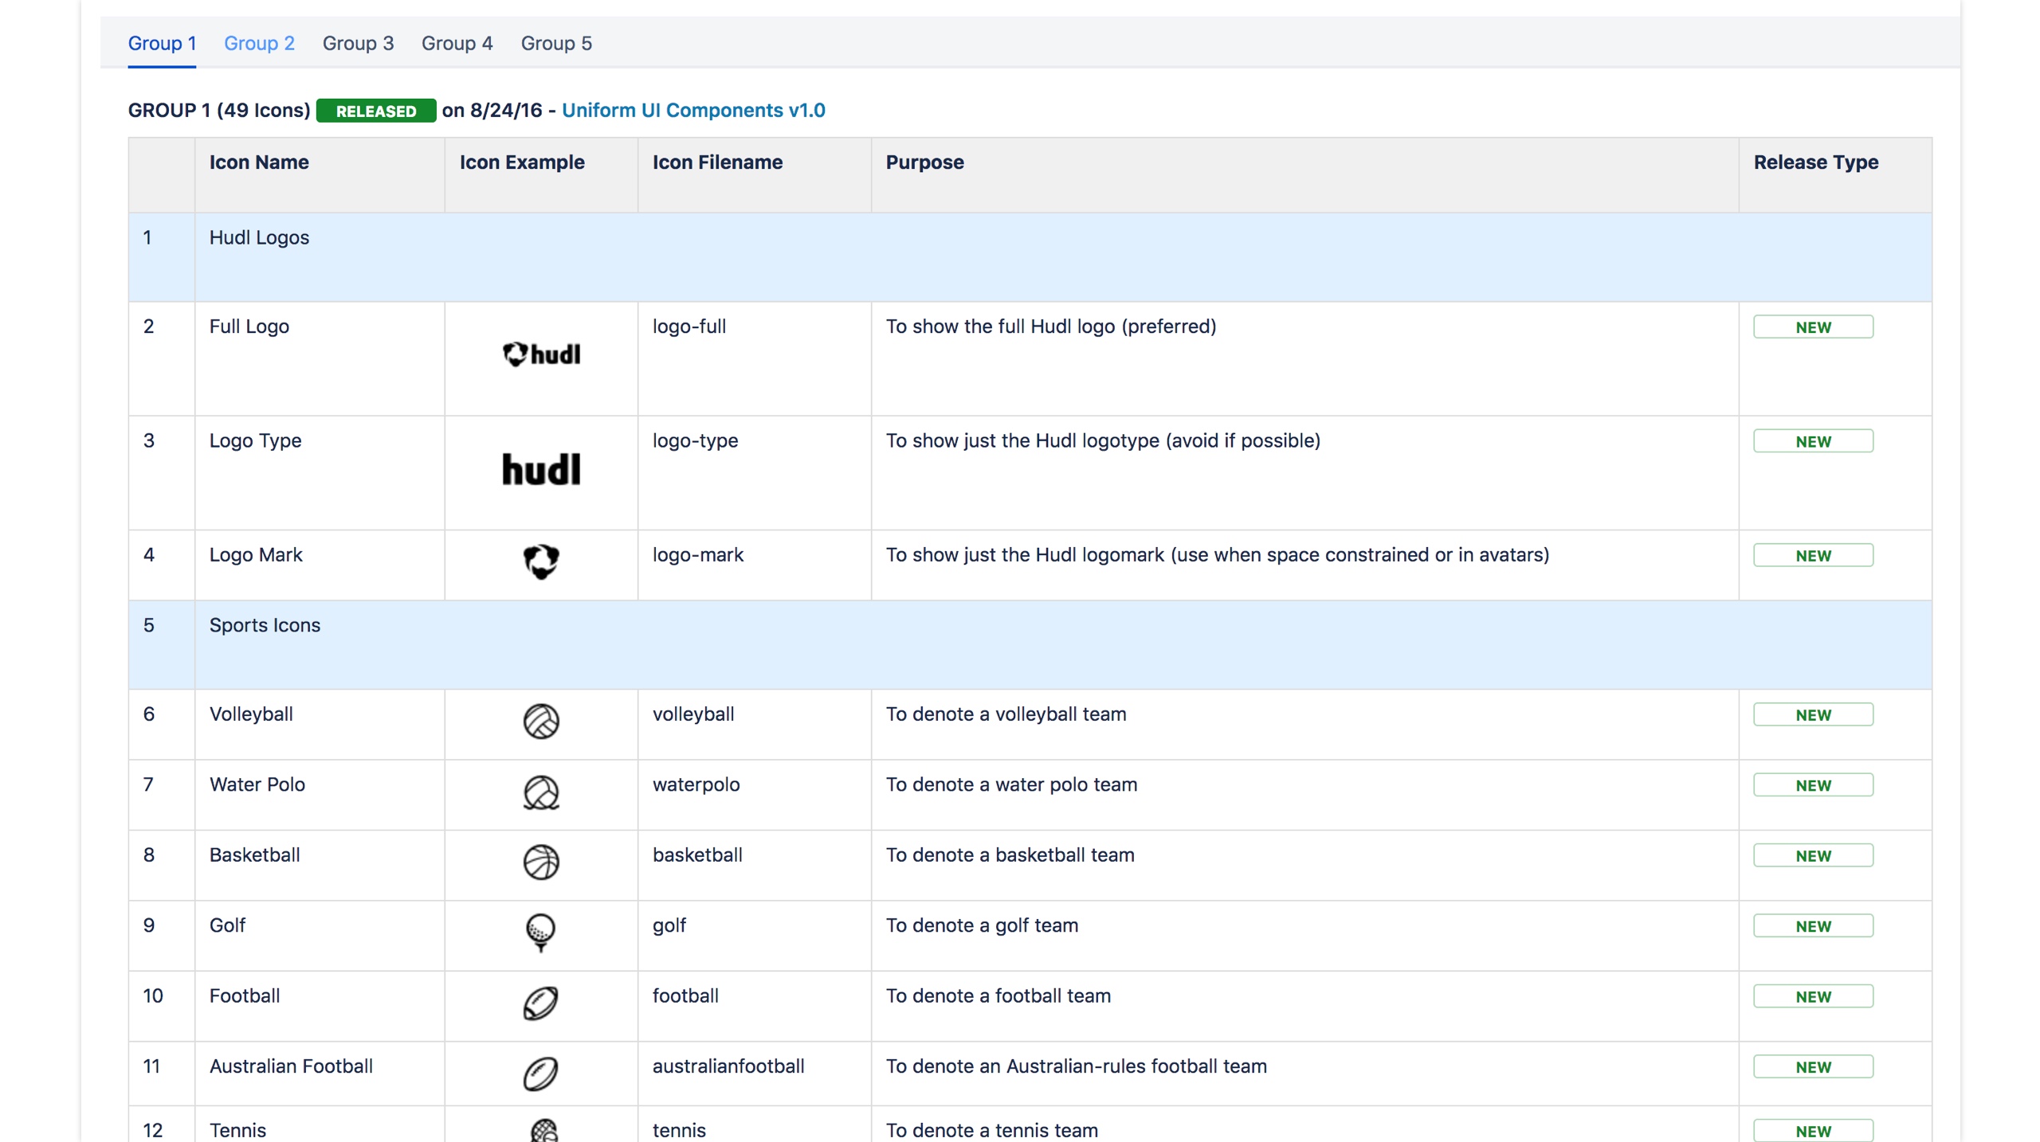Click the full Hudl logo example icon
This screenshot has width=2040, height=1142.
click(541, 354)
